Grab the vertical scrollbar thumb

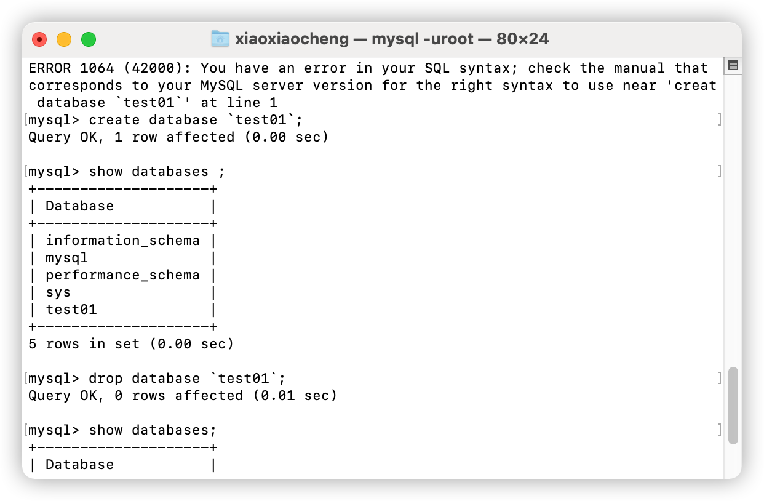point(733,406)
